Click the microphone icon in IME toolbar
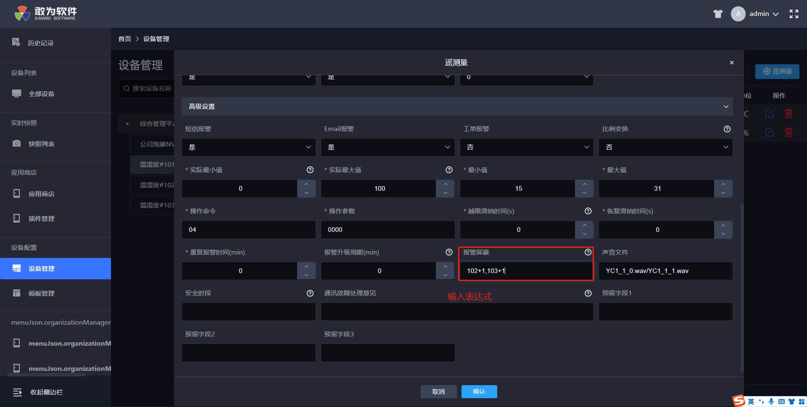This screenshot has height=407, width=807. [x=771, y=402]
